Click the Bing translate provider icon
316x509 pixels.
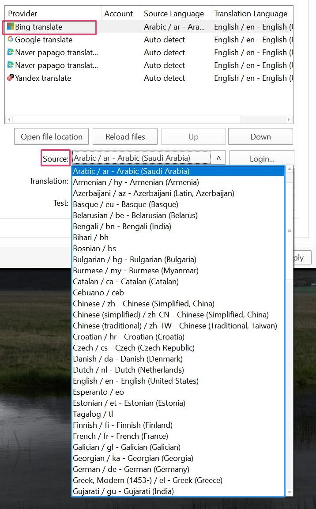(x=11, y=26)
